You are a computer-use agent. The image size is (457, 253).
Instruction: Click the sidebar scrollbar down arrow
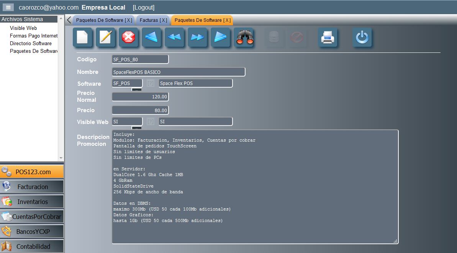(x=61, y=158)
